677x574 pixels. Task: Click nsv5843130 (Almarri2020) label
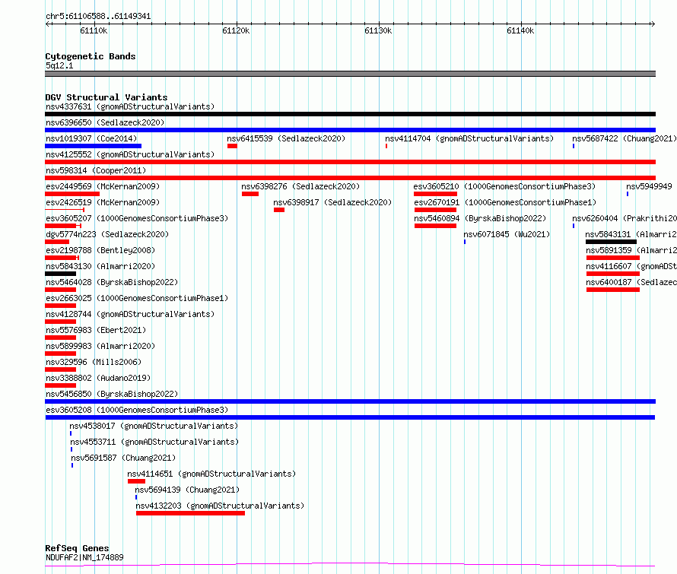coord(100,266)
